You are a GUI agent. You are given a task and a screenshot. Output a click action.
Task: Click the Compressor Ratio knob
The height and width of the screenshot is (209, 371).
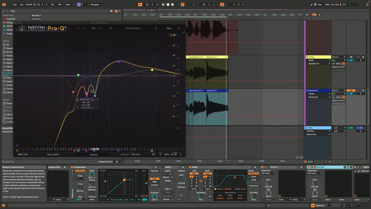(92, 174)
